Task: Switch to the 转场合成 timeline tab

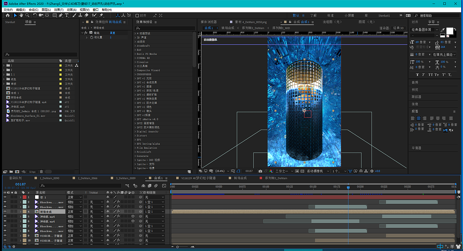Action: [240, 178]
